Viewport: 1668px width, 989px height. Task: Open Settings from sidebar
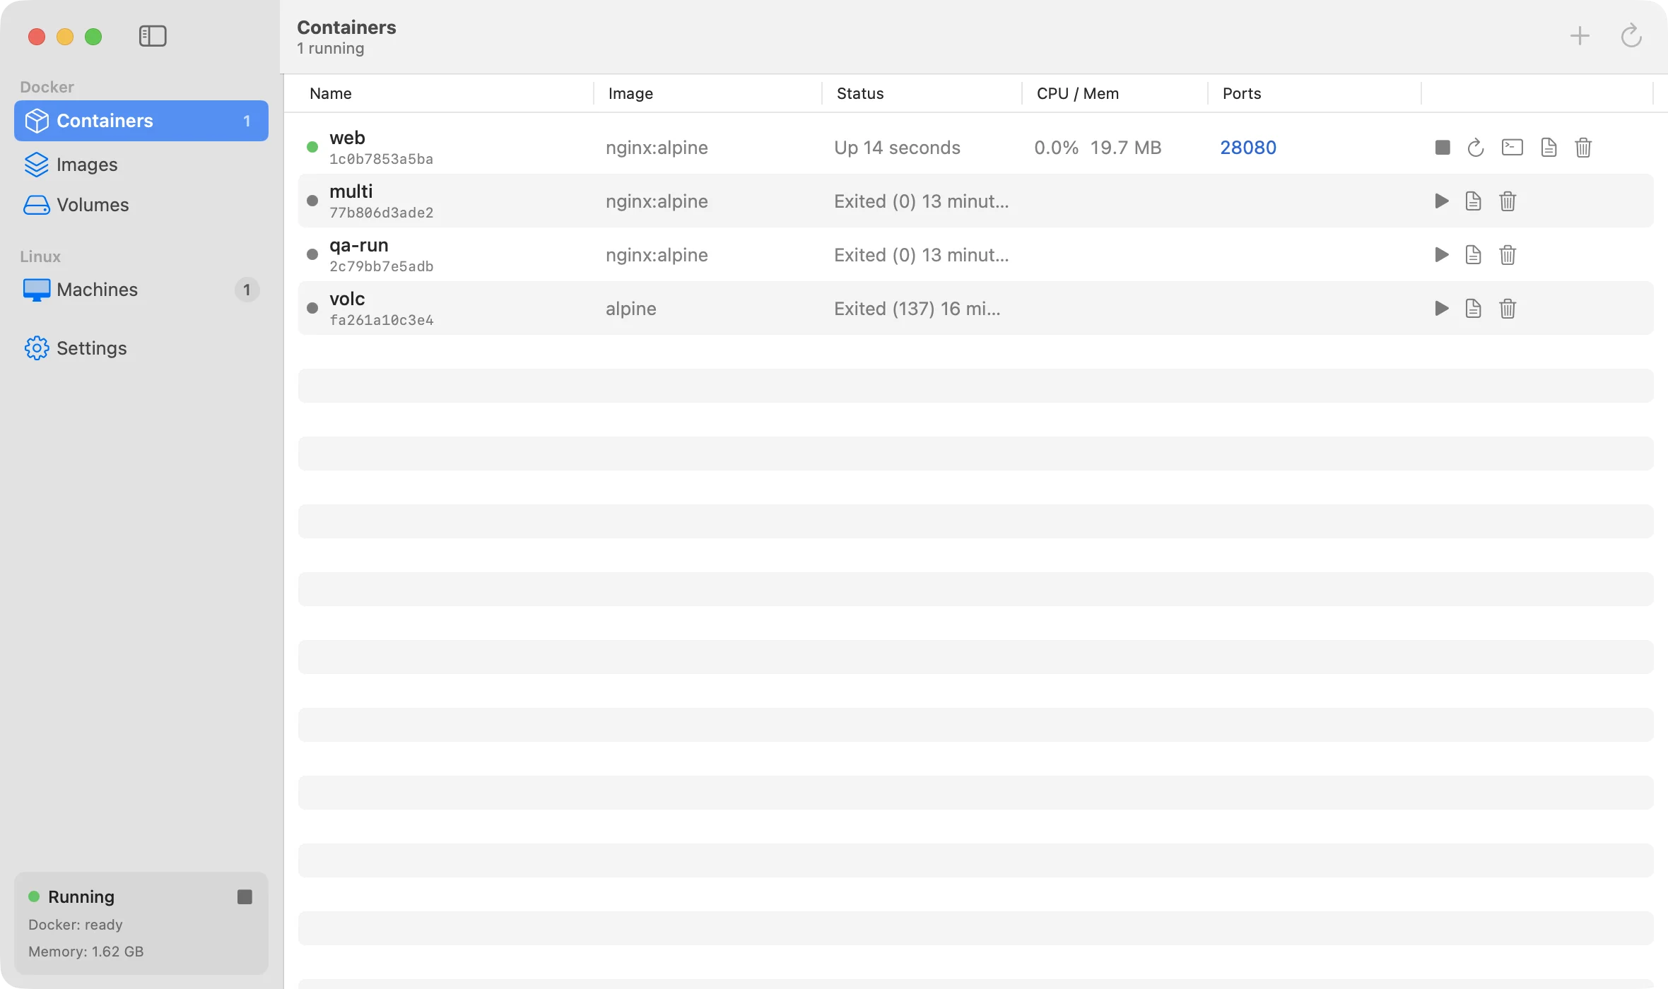[x=141, y=348]
